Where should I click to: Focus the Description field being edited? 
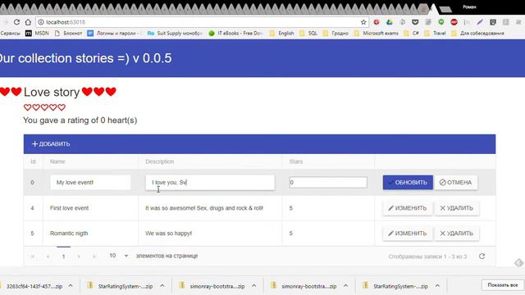[210, 183]
